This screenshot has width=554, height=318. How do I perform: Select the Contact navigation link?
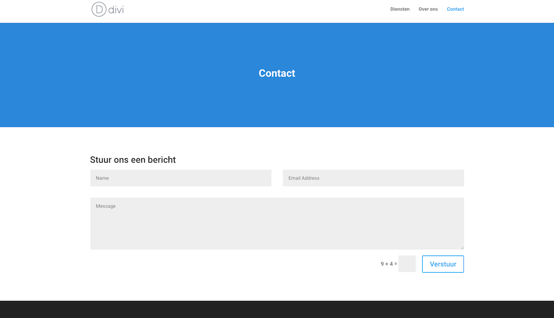[455, 9]
